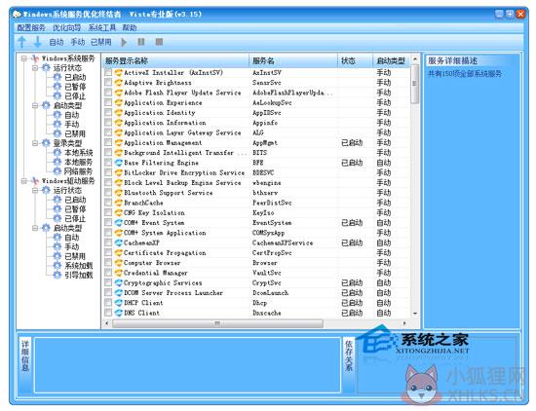Click the 自动 toolbar button

[x=57, y=42]
